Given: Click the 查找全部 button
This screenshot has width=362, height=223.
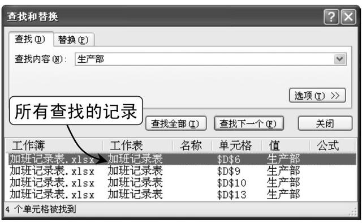Looking at the screenshot, I should 176,123.
